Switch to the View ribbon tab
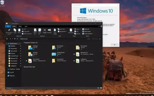This screenshot has width=154, height=96. click(x=26, y=26)
